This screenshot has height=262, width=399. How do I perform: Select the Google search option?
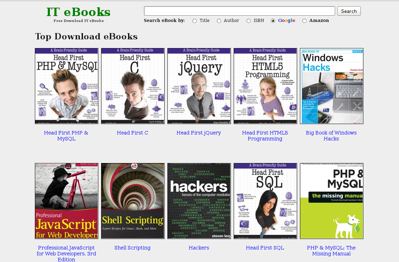point(273,21)
